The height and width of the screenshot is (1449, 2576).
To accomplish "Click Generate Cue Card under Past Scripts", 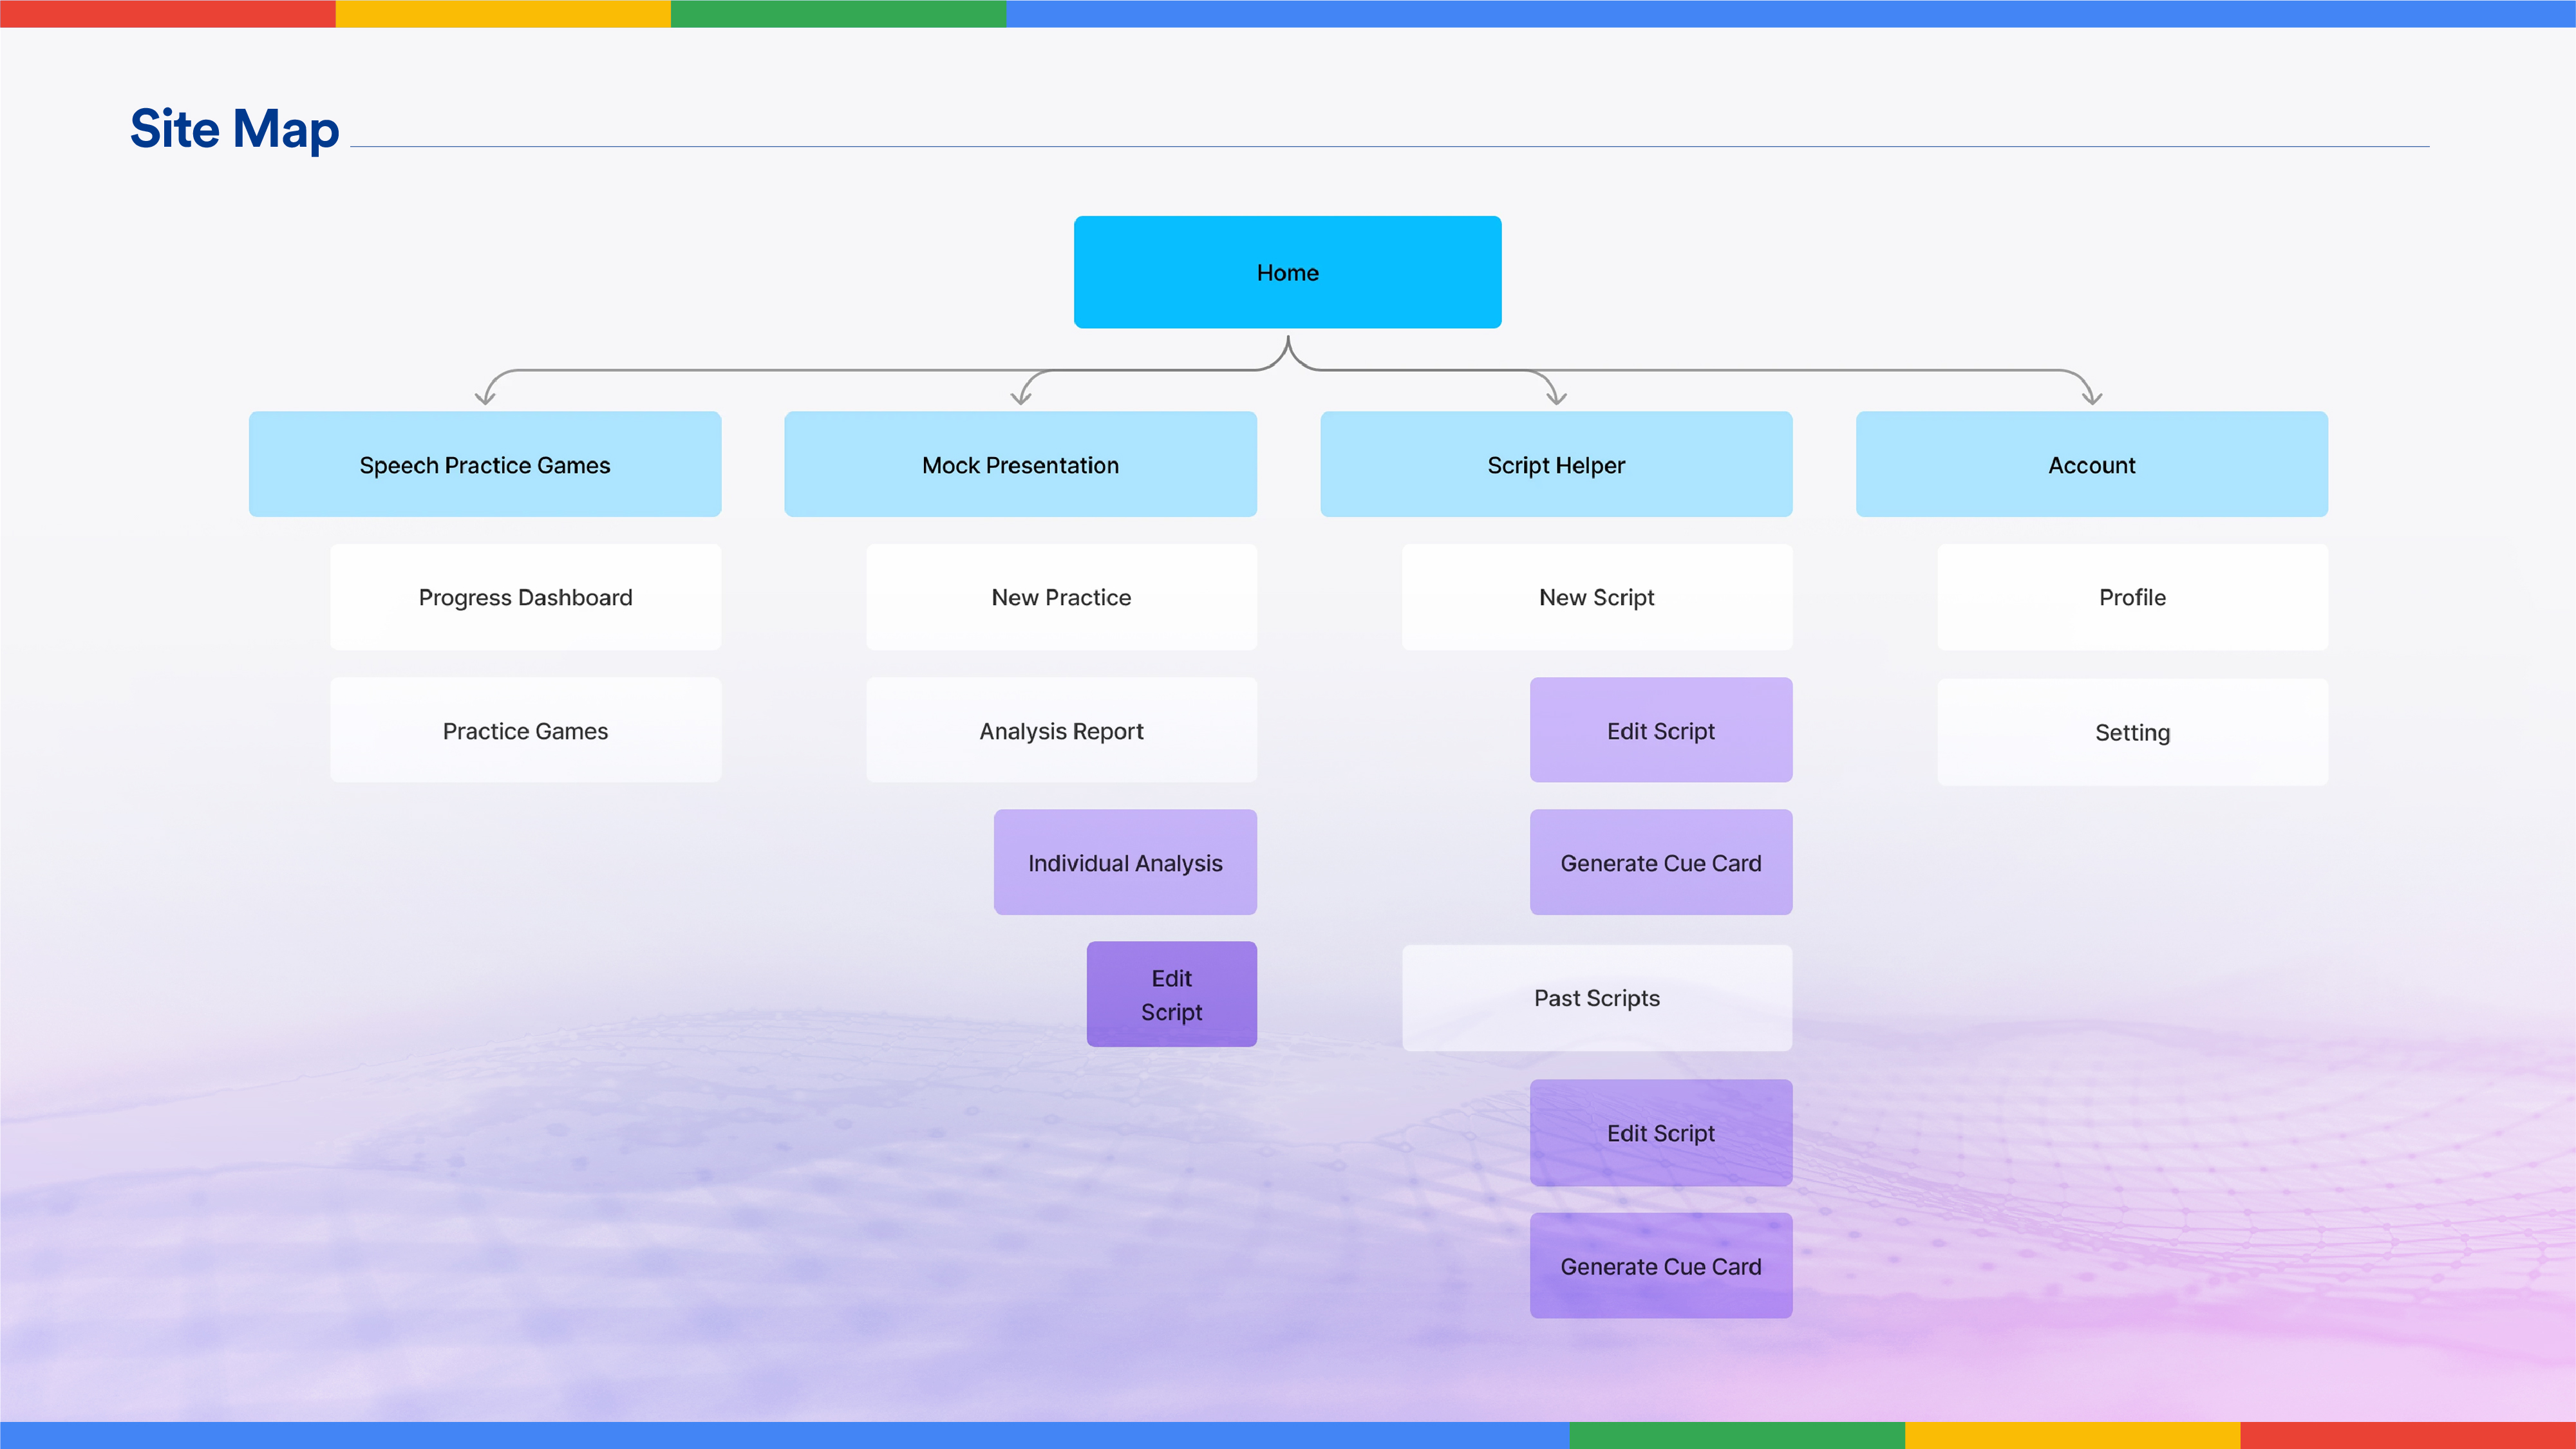I will (x=1660, y=1266).
